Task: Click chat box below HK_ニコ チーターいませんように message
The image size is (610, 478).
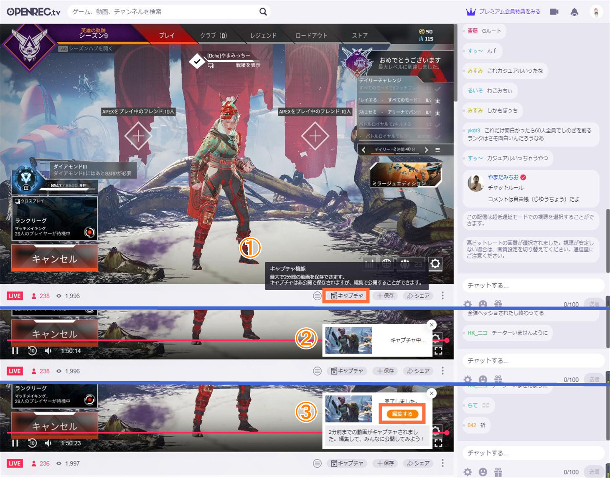Action: click(534, 360)
